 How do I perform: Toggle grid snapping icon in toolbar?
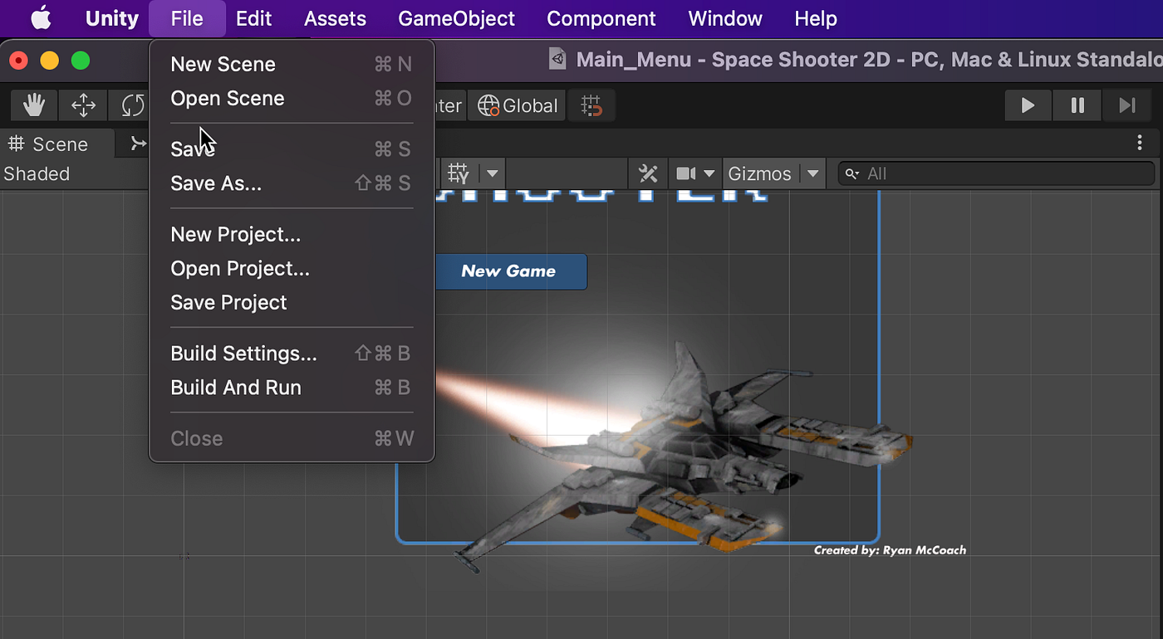click(591, 105)
